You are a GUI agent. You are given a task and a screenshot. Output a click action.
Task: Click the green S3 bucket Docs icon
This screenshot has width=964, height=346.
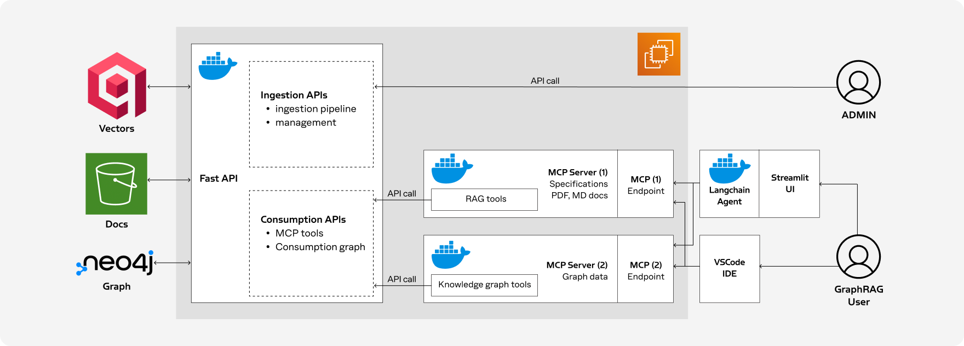[x=116, y=183]
